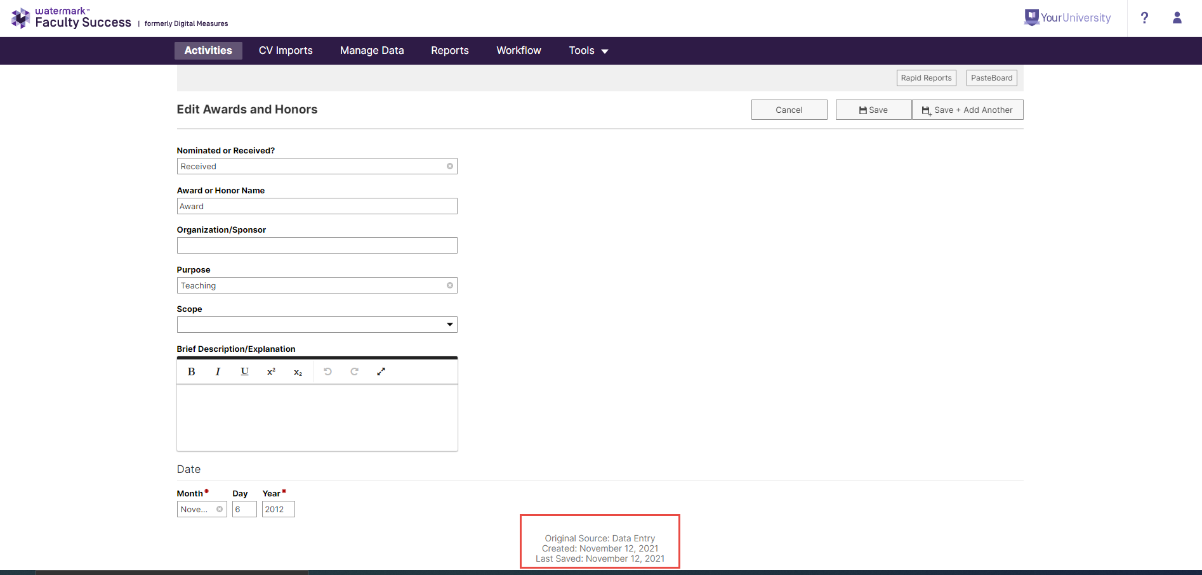Click the Undo icon in the editor
Image resolution: width=1202 pixels, height=575 pixels.
coord(327,371)
